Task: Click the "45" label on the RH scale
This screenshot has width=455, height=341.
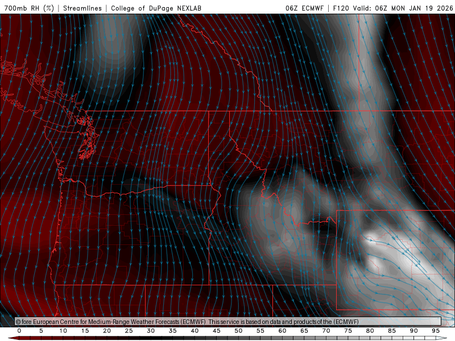Action: [217, 331]
